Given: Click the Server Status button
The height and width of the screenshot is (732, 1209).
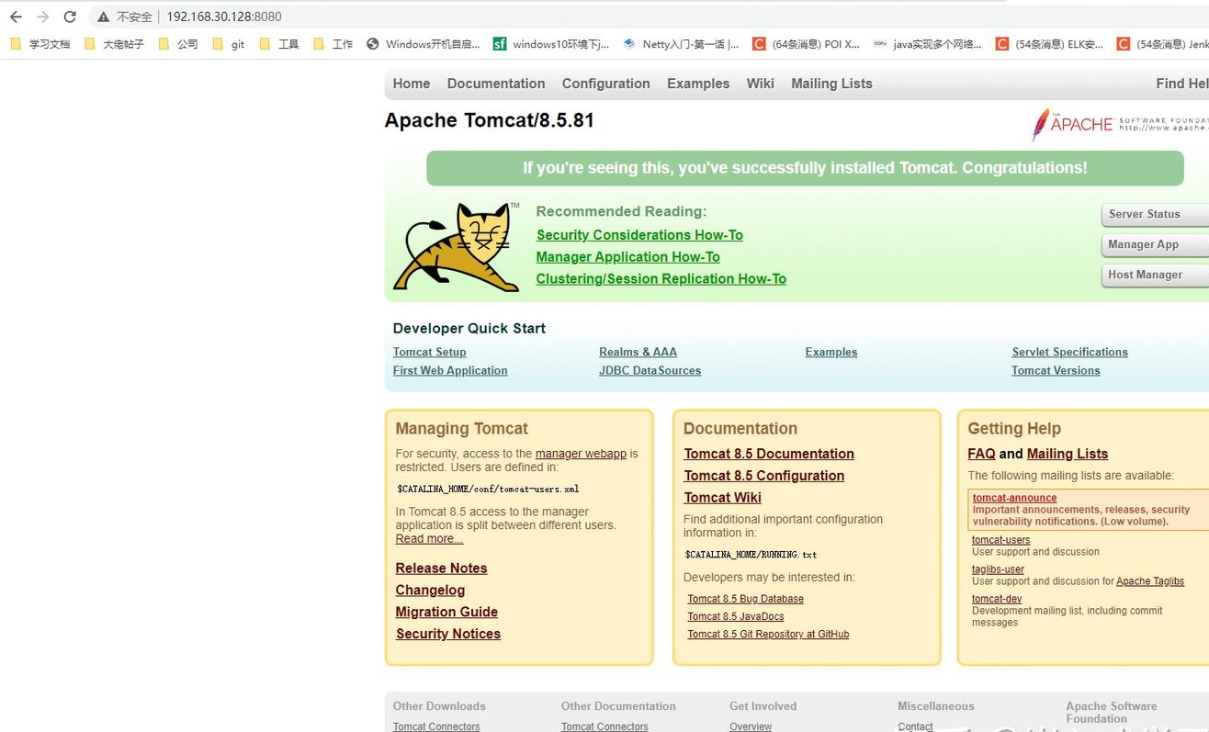Looking at the screenshot, I should (1155, 214).
